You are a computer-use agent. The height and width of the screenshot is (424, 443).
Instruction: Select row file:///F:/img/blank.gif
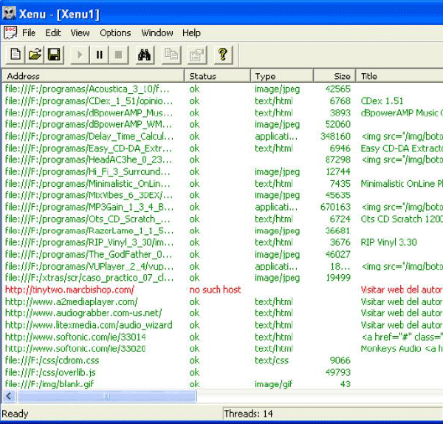(49, 384)
